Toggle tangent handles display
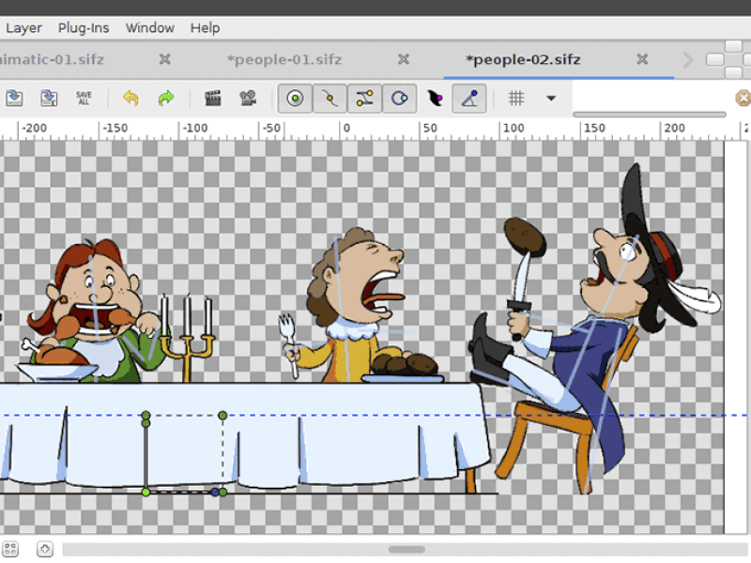This screenshot has width=751, height=563. pyautogui.click(x=364, y=99)
